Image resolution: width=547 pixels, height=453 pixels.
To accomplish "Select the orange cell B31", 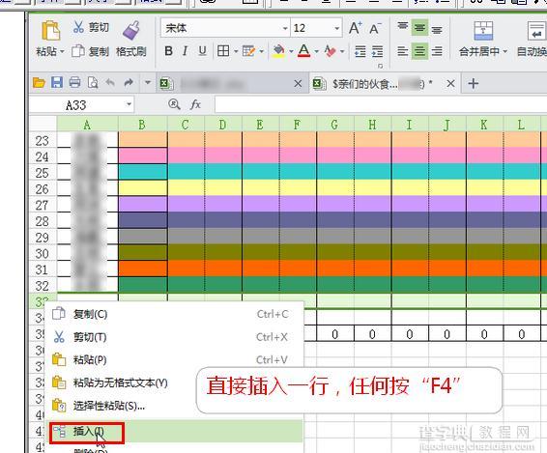I will [x=143, y=269].
